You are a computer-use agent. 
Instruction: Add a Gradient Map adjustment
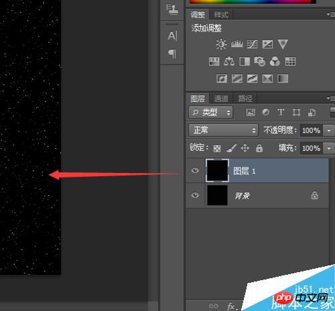point(283,78)
